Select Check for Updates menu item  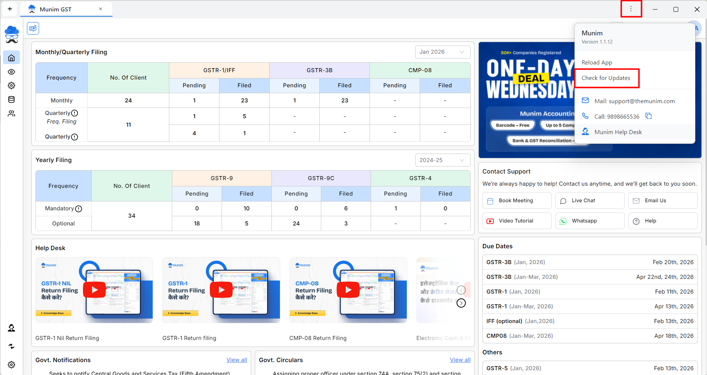606,78
